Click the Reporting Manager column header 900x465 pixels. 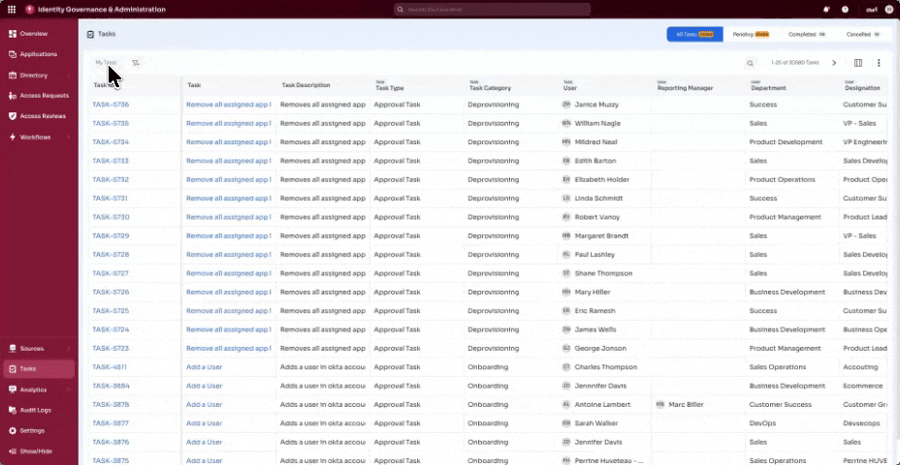point(686,88)
